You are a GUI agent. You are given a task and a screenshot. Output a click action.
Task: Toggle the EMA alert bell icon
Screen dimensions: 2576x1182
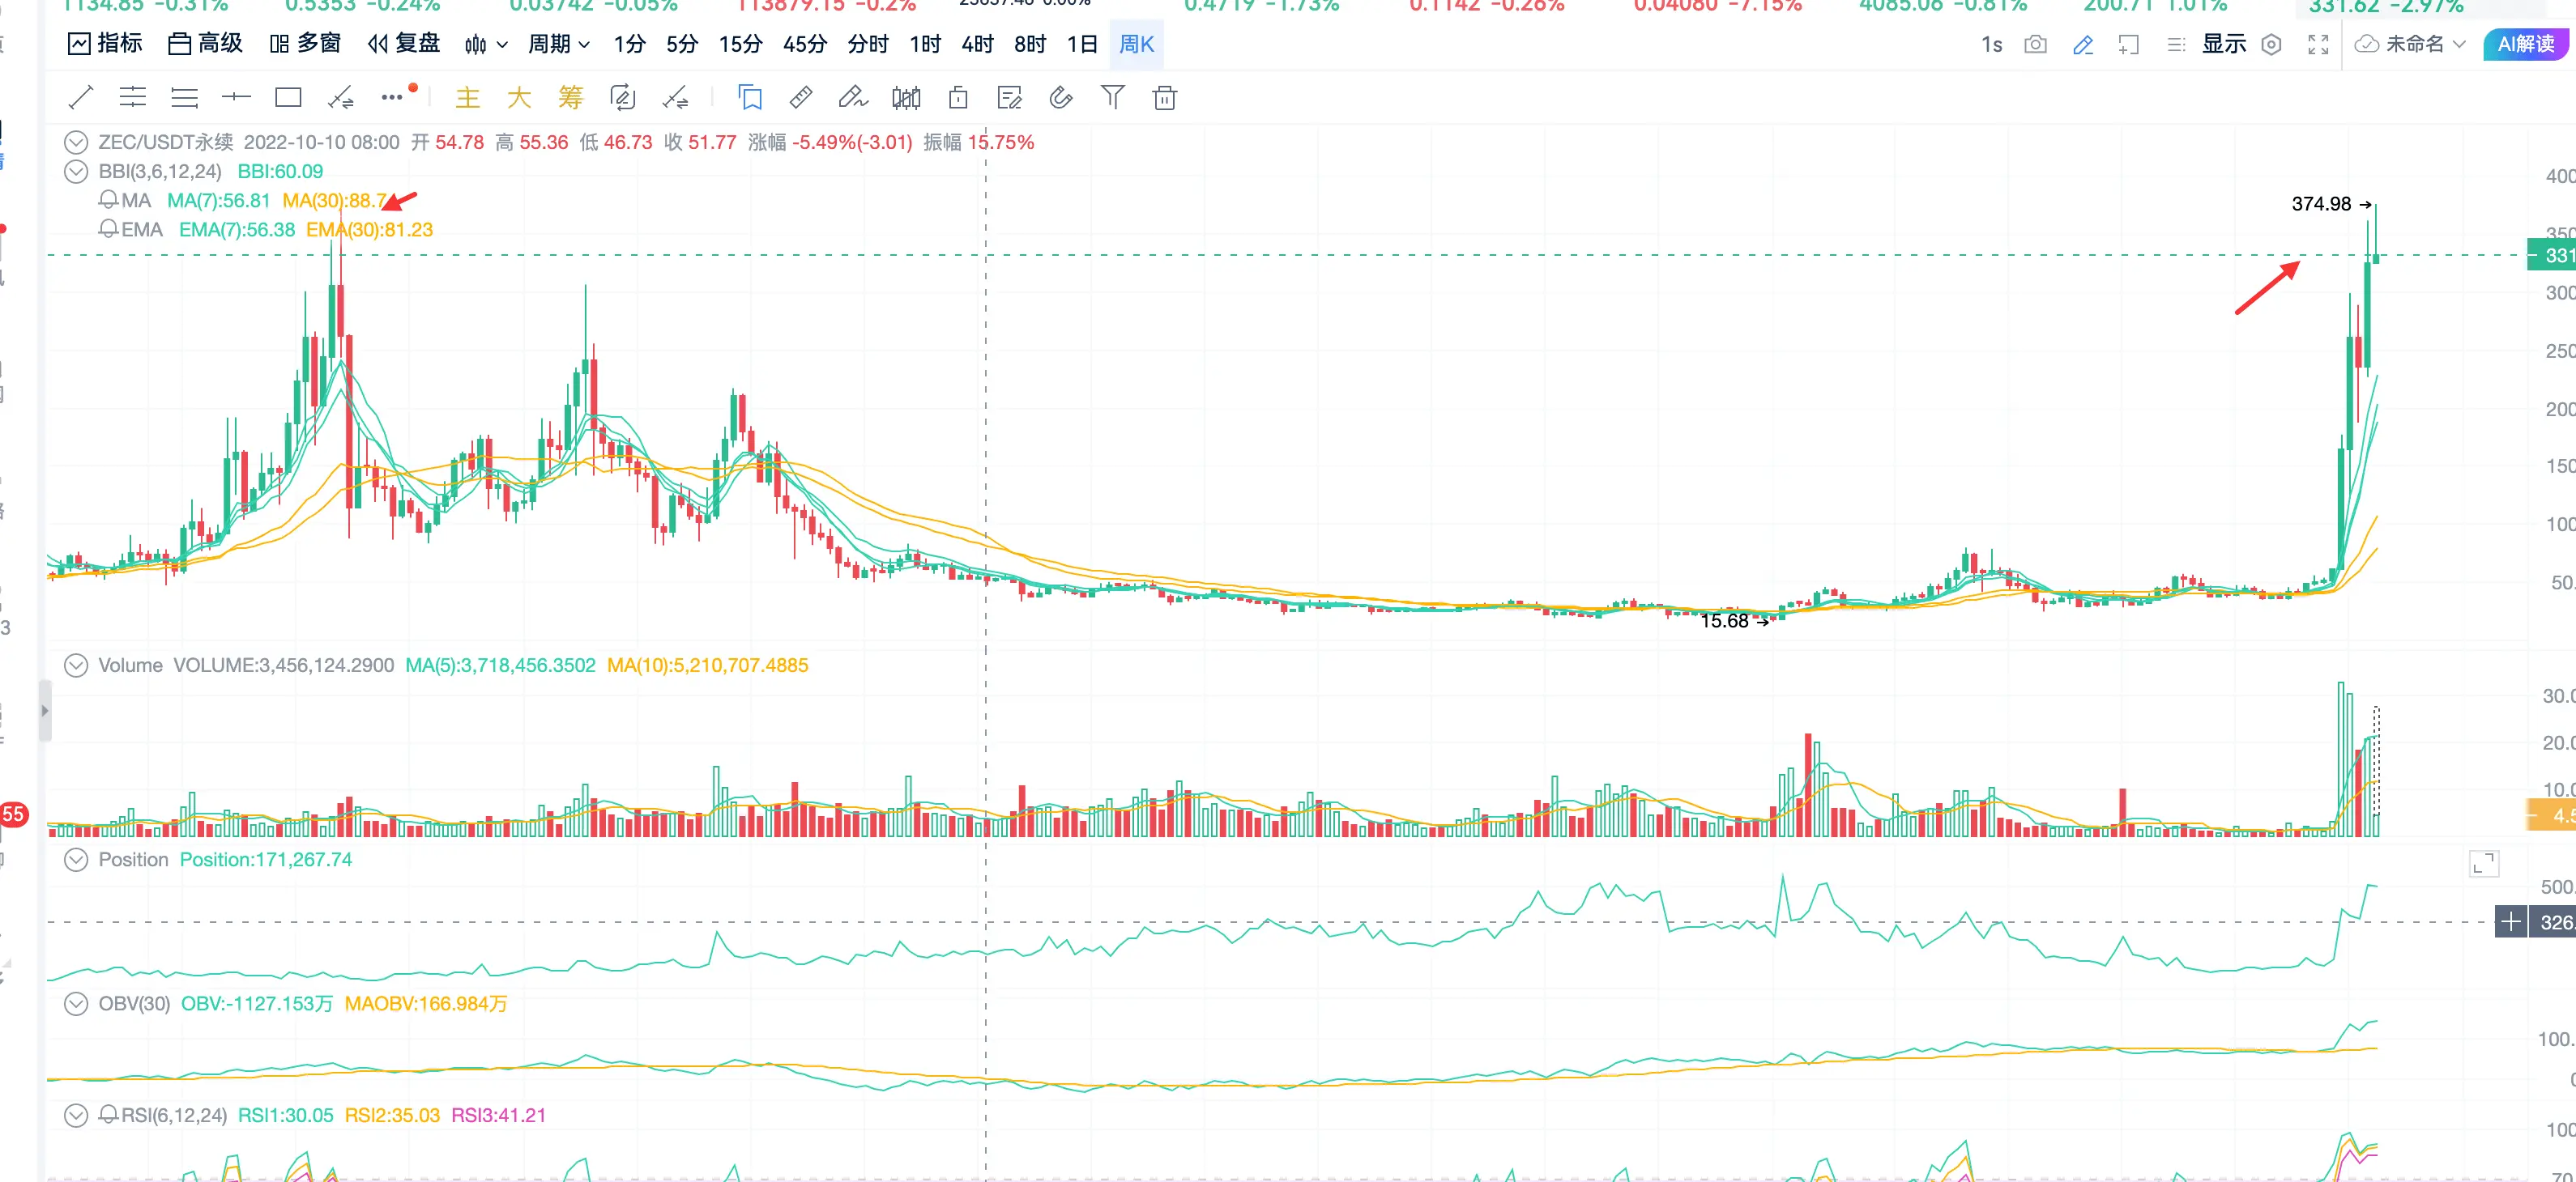click(108, 229)
